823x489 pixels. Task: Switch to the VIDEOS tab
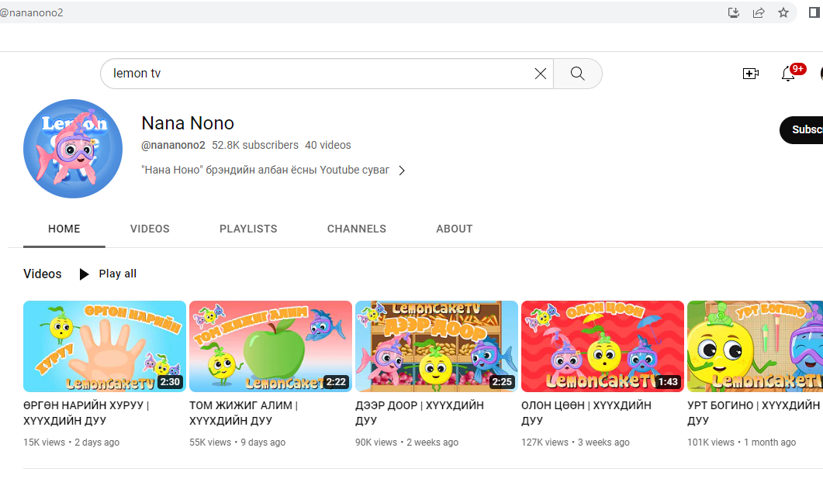pos(150,229)
